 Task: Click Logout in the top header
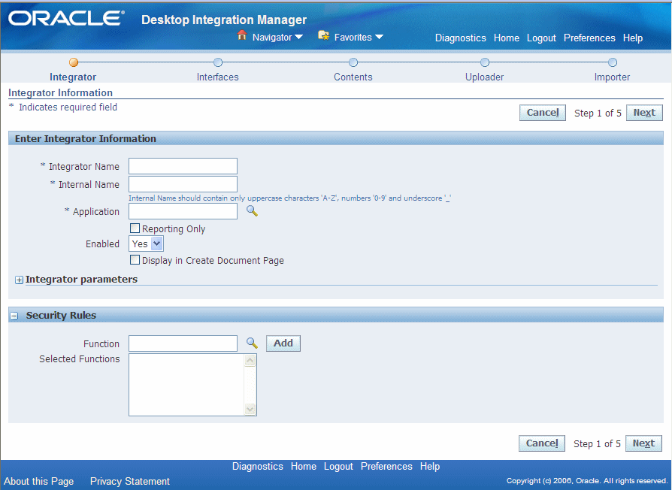541,38
